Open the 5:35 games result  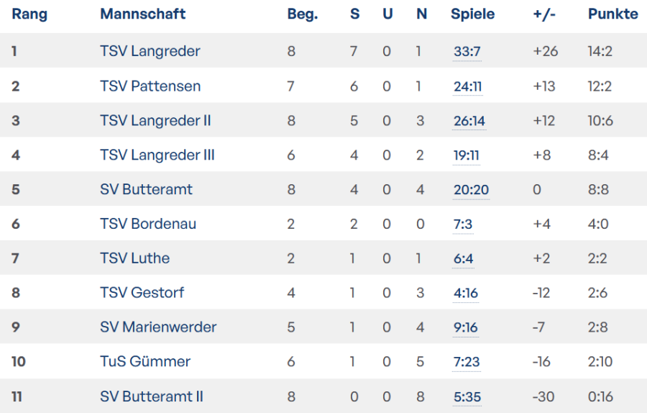point(467,396)
